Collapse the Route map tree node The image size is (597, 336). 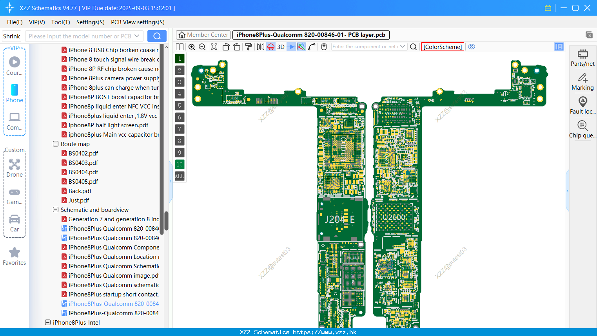point(56,144)
